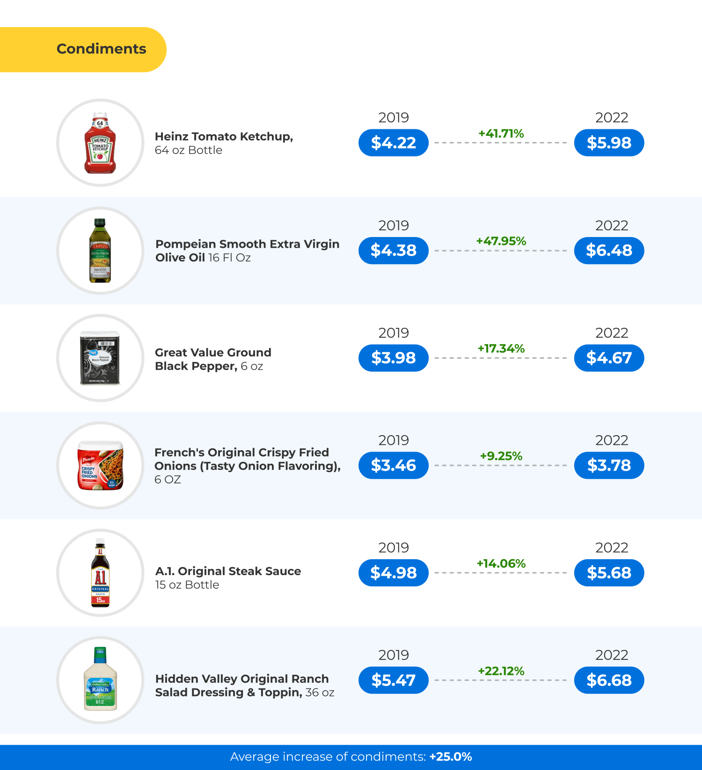The image size is (702, 770).
Task: Click the $3.98 black pepper 2019 price
Action: pyautogui.click(x=393, y=358)
